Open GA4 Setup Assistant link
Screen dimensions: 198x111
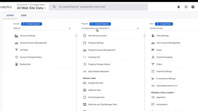[97, 36]
